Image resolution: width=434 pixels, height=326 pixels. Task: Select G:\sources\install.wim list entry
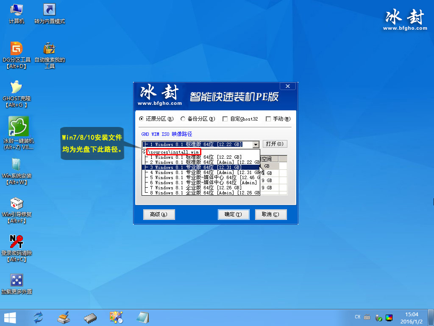click(200, 152)
